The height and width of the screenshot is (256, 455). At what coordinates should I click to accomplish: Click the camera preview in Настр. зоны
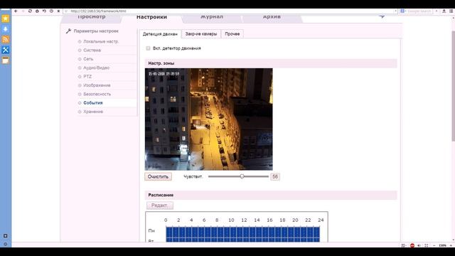tap(208, 119)
